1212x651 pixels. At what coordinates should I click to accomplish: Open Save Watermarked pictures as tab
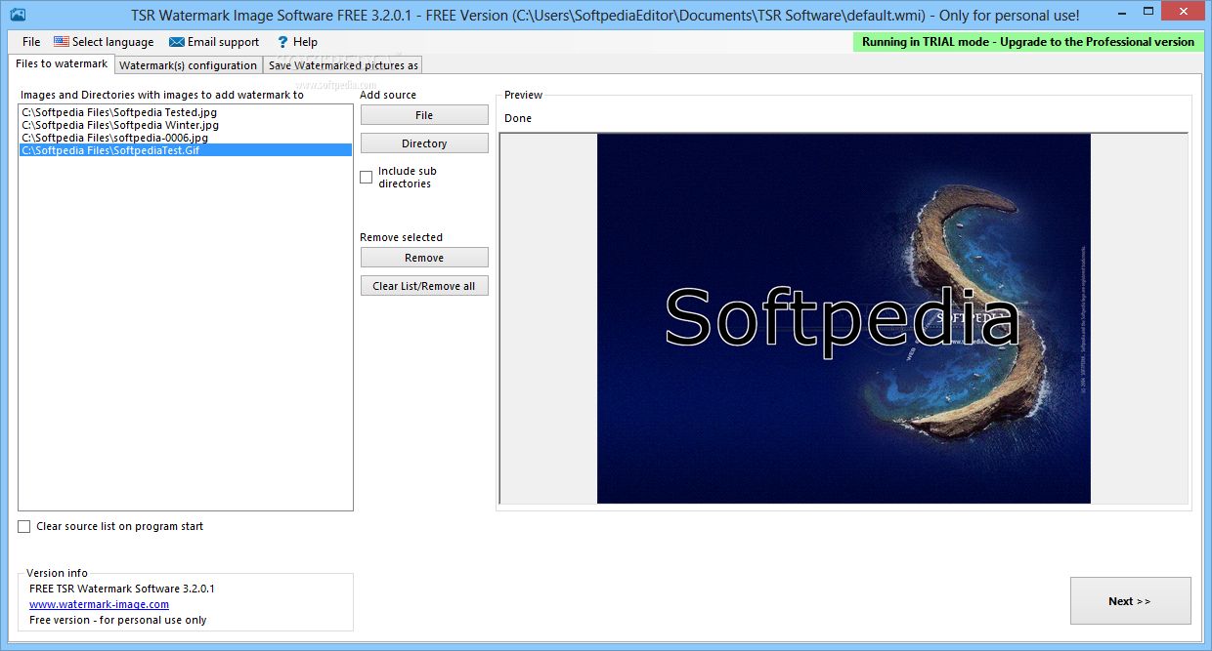343,65
